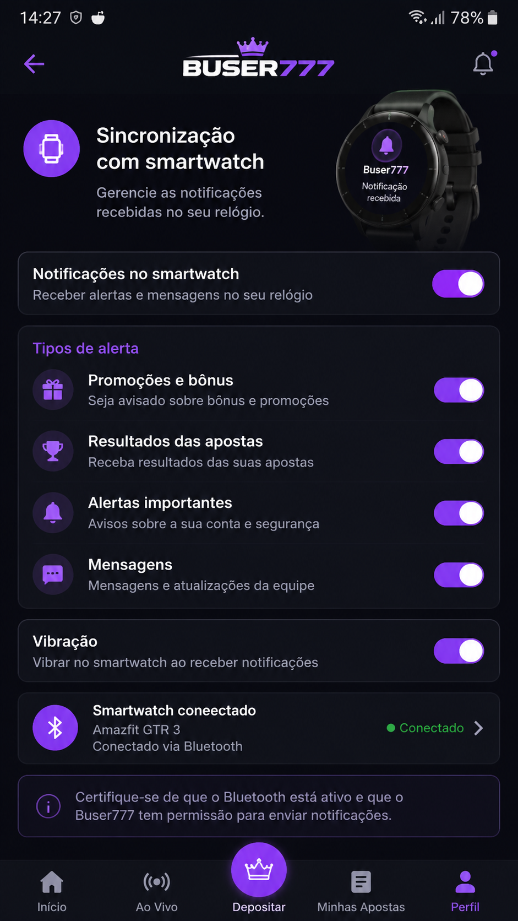Tap the purple smartwatch sync icon

pyautogui.click(x=52, y=148)
